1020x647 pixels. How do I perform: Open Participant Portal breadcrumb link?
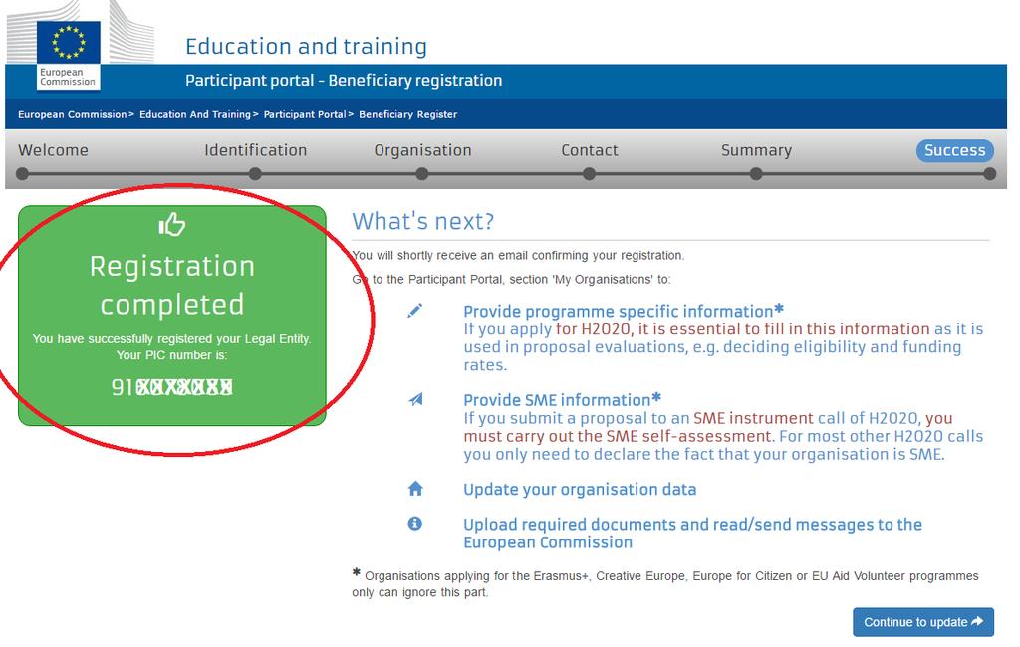305,114
